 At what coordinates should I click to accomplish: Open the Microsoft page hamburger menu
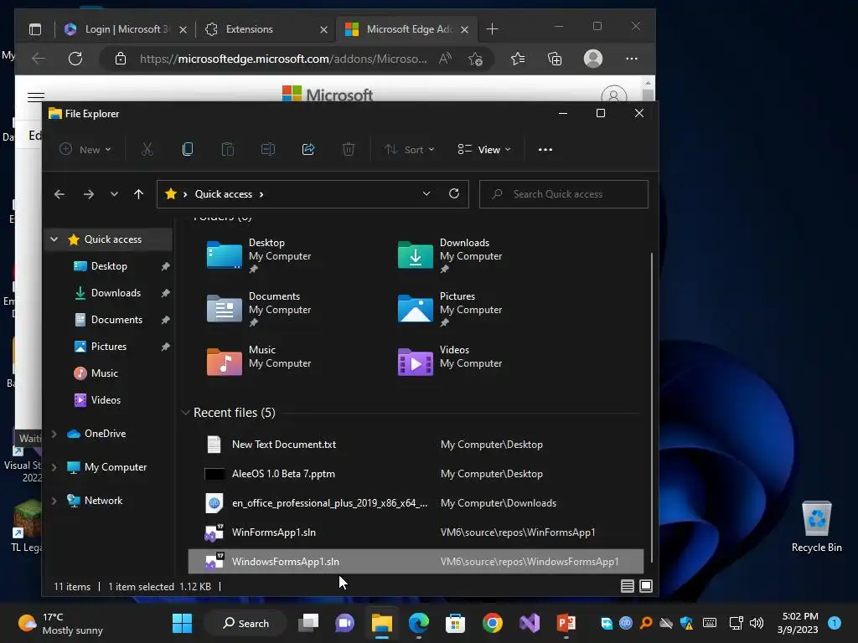coord(36,97)
